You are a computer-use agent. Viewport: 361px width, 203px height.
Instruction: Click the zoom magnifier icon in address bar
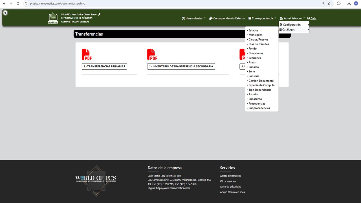pyautogui.click(x=323, y=3)
